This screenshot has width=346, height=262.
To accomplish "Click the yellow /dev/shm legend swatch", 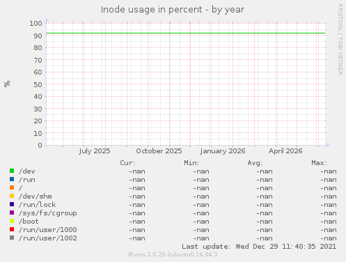I will 12,196.
